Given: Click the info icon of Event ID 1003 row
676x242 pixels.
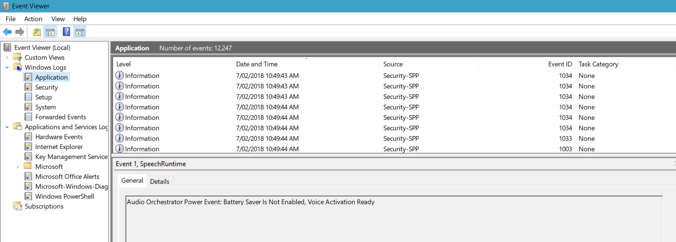Looking at the screenshot, I should (x=120, y=149).
